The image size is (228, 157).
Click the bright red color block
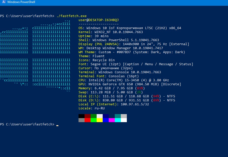88,120
